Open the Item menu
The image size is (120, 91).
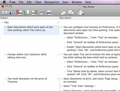(65, 2)
